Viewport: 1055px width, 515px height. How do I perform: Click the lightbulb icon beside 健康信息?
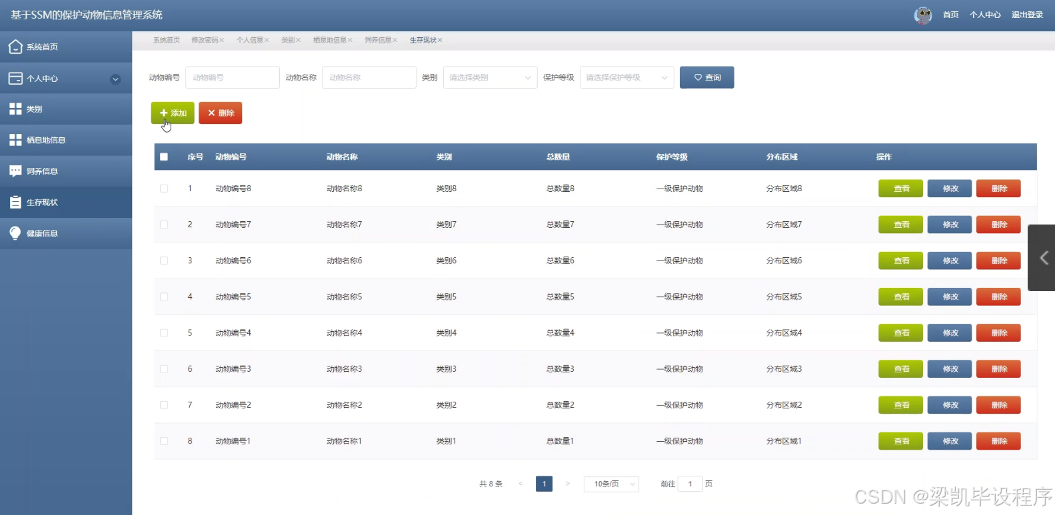pos(15,233)
